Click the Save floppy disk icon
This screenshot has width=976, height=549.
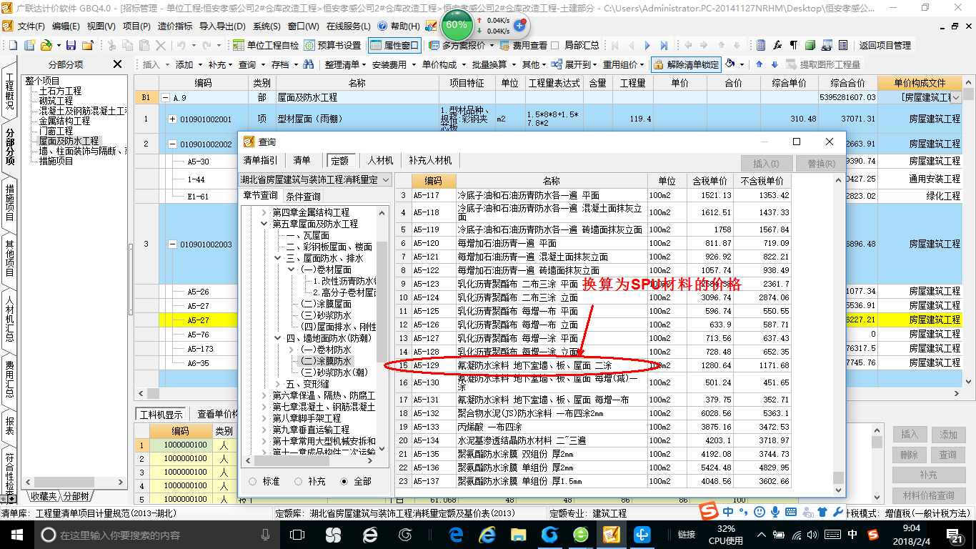tap(71, 45)
